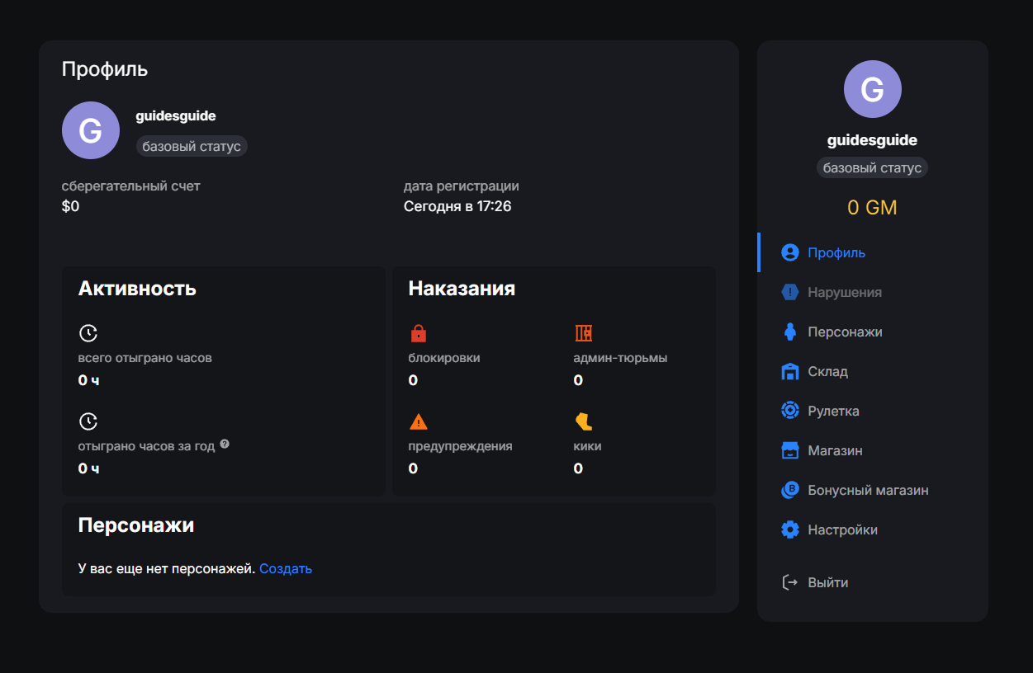Screen dimensions: 1033x673
Task: Click the Выйти logout text
Action: [x=827, y=582]
